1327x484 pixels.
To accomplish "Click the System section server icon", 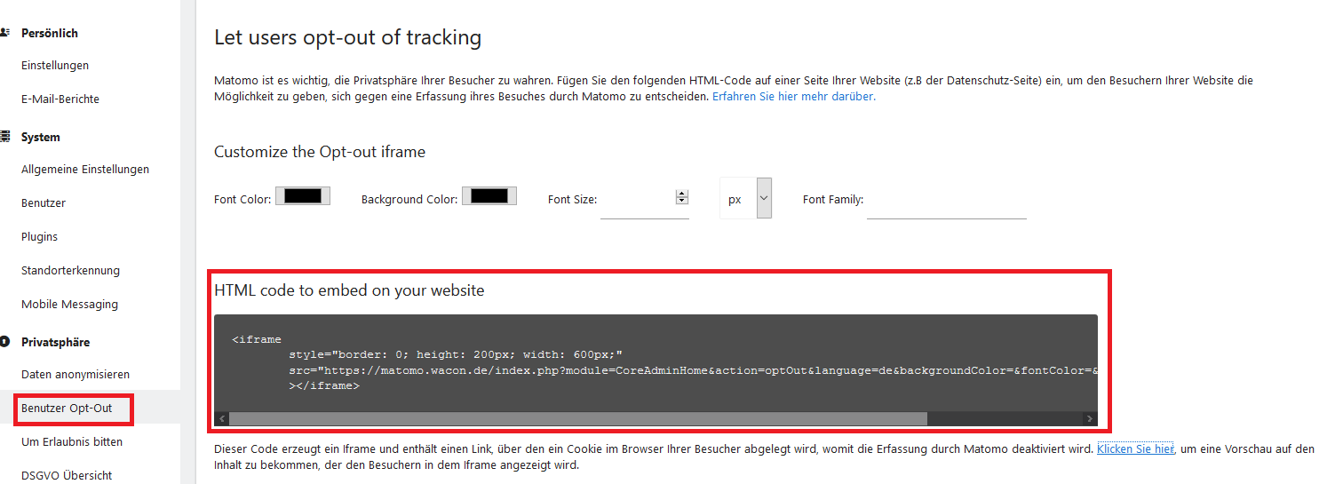I will tap(4, 137).
